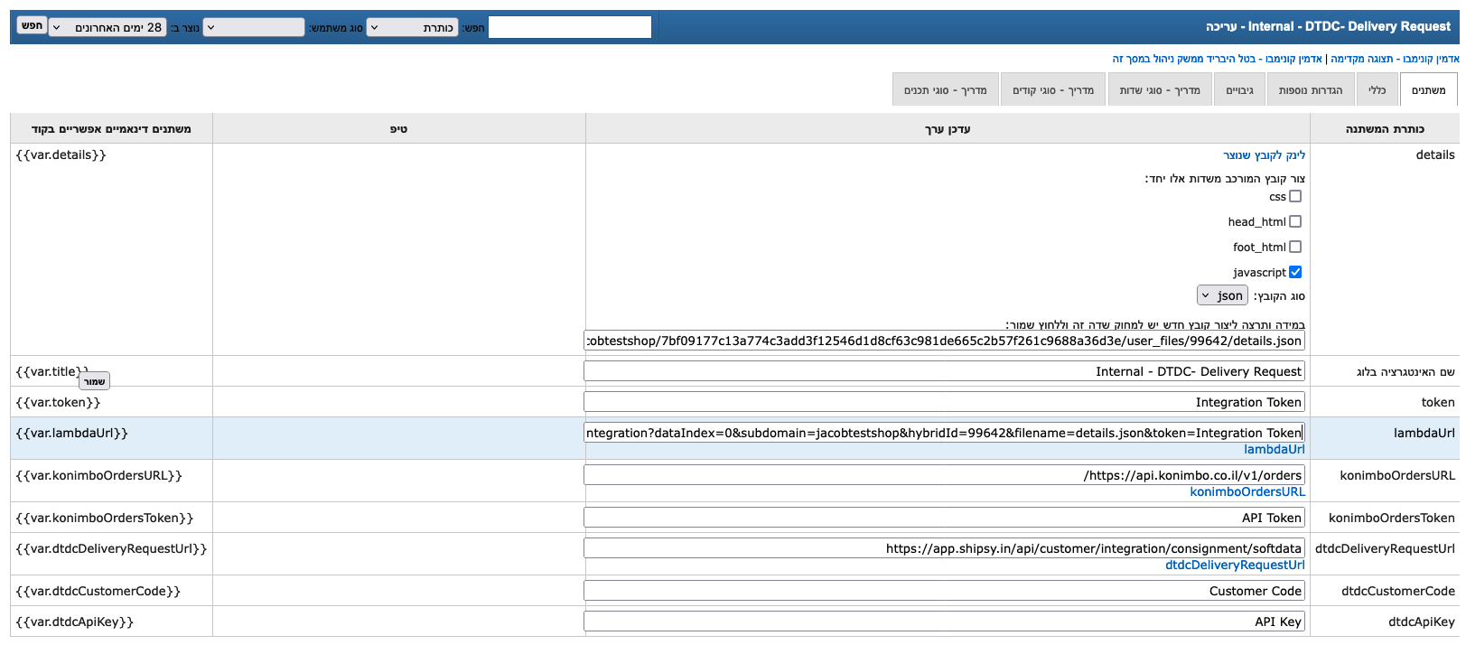1466x645 pixels.
Task: Click the שמור save button
Action: [95, 381]
